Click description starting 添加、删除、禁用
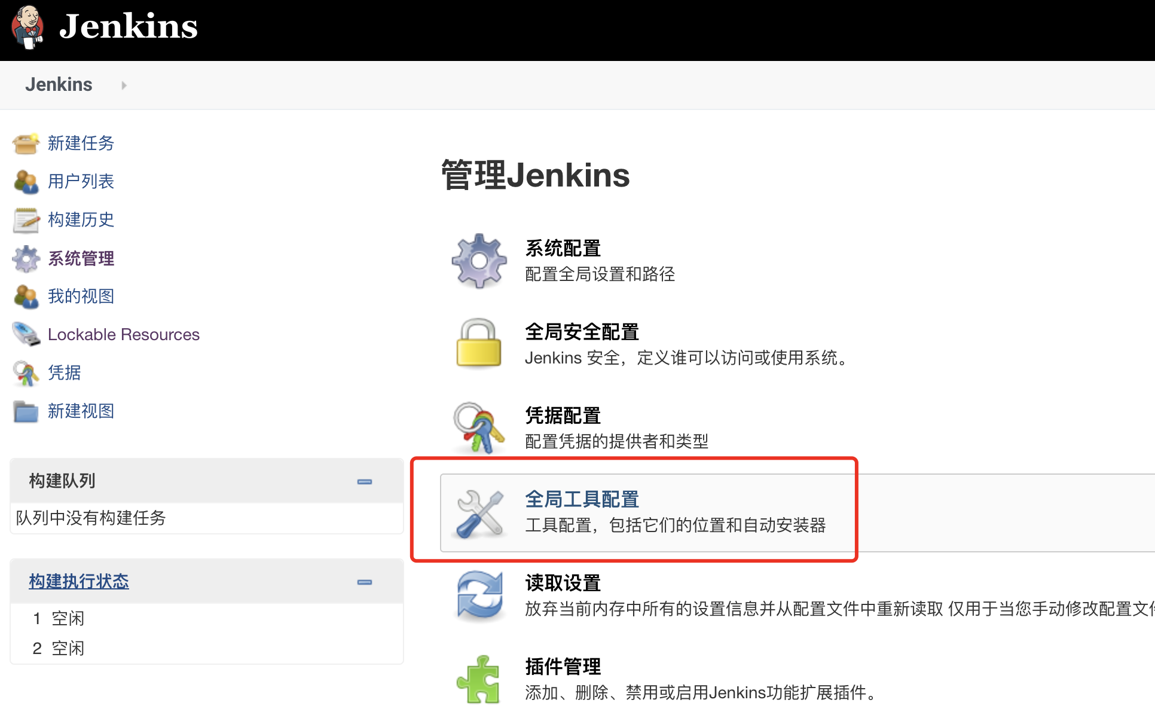This screenshot has height=715, width=1155. coord(701,692)
